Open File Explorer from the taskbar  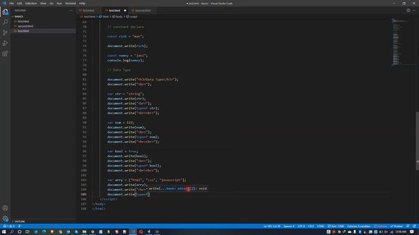click(84, 232)
